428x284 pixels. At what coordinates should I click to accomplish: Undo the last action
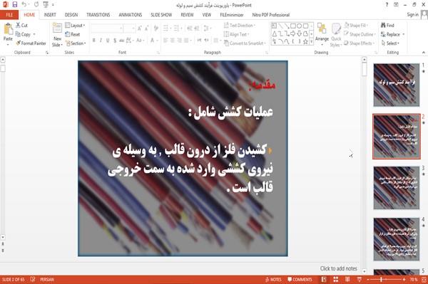24,5
